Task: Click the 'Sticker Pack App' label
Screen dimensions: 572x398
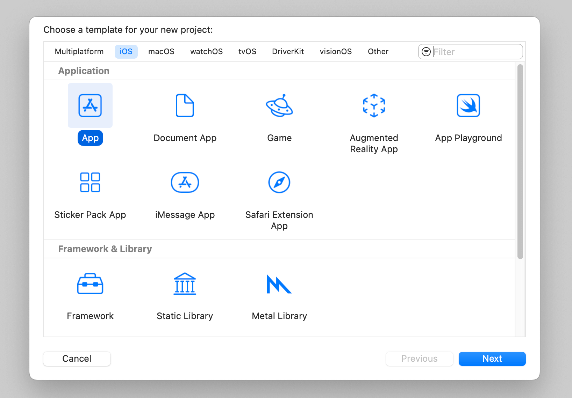Action: click(x=90, y=215)
